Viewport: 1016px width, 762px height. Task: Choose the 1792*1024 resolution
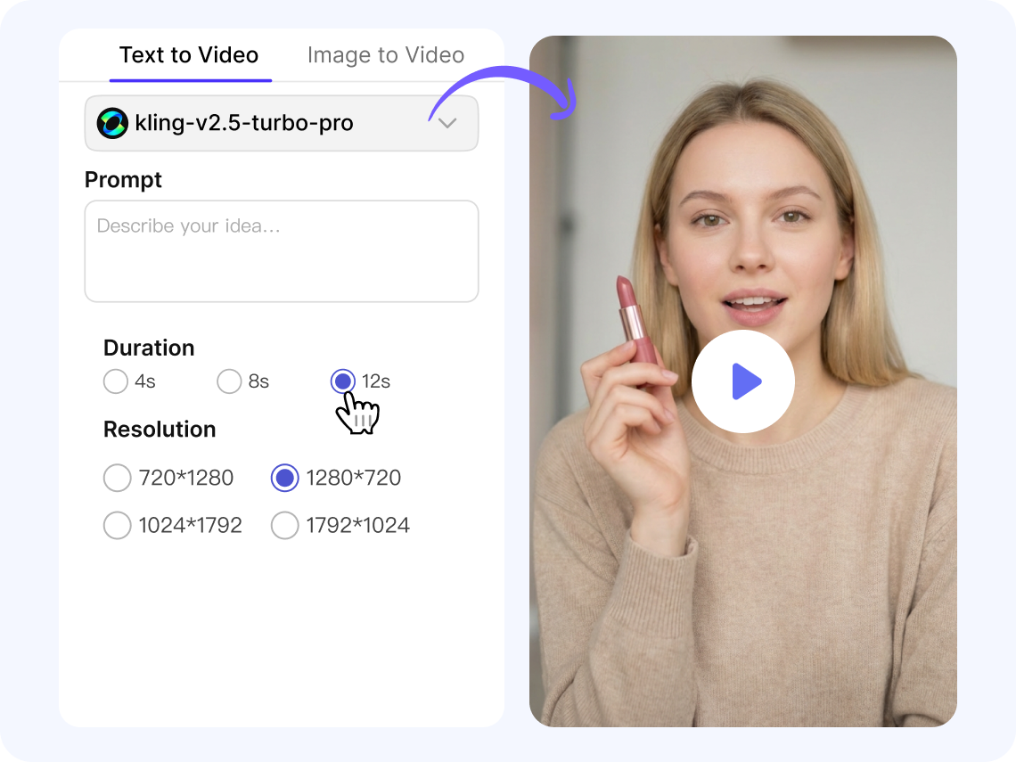[x=285, y=525]
